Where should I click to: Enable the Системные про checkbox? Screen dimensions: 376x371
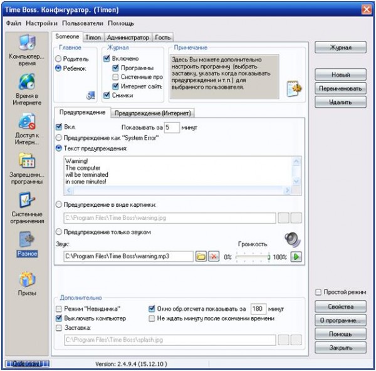[x=115, y=77]
